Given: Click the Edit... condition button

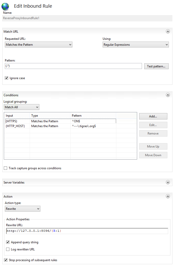Looking at the screenshot, I should pyautogui.click(x=153, y=125).
